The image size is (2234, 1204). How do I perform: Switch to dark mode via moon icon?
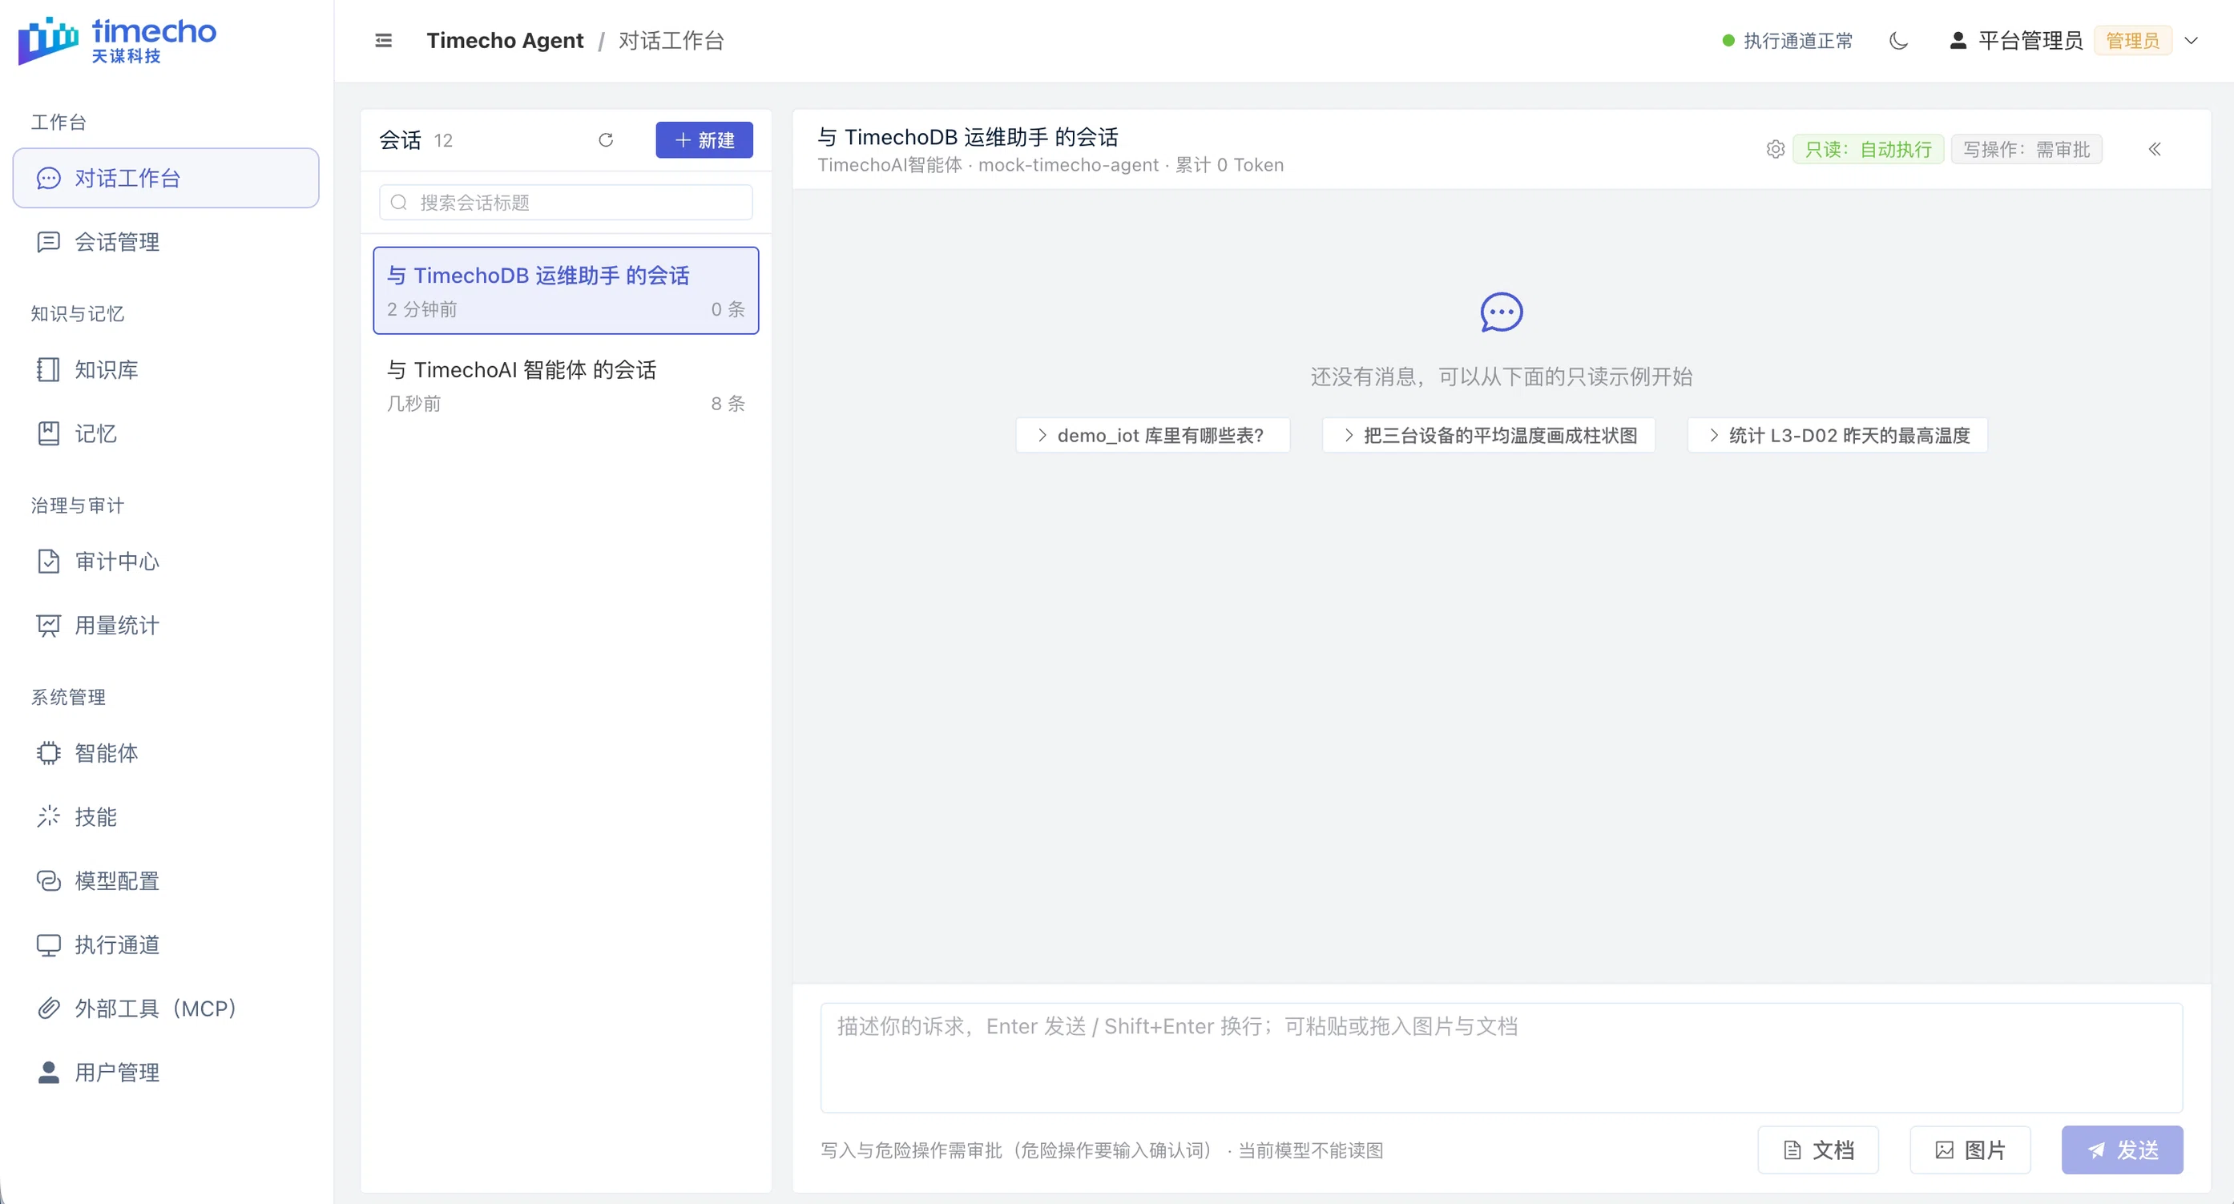(1898, 41)
